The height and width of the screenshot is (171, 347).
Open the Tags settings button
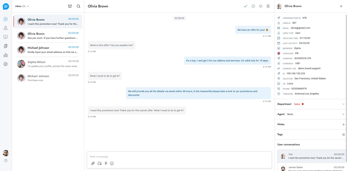344,135
